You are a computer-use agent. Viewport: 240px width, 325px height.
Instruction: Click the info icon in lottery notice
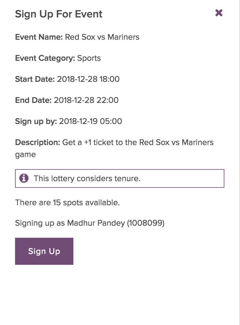(24, 178)
